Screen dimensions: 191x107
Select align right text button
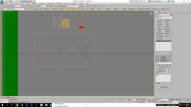(x=167, y=65)
